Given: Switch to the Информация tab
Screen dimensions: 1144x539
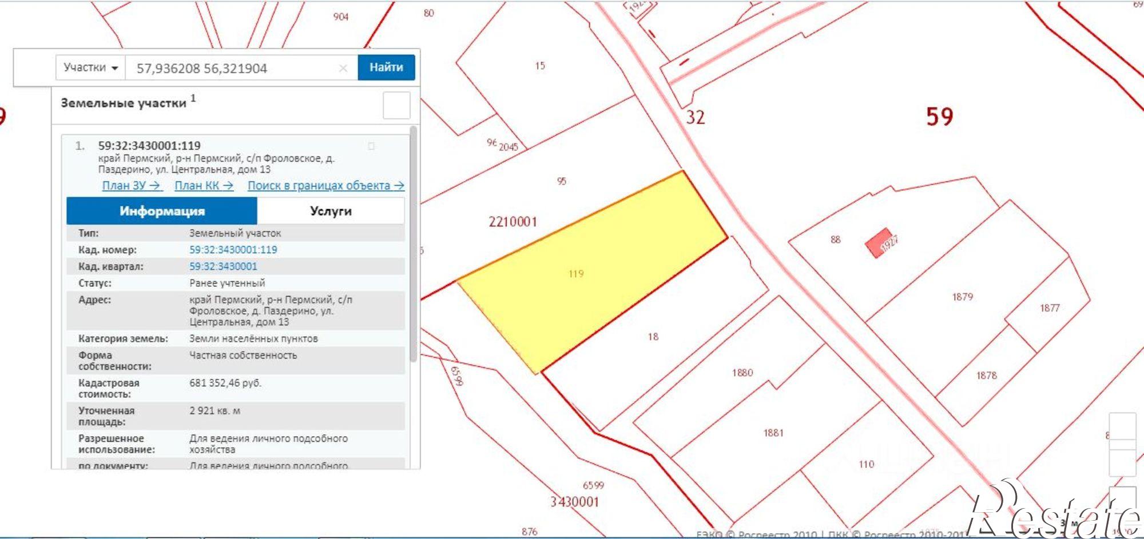Looking at the screenshot, I should pyautogui.click(x=162, y=211).
